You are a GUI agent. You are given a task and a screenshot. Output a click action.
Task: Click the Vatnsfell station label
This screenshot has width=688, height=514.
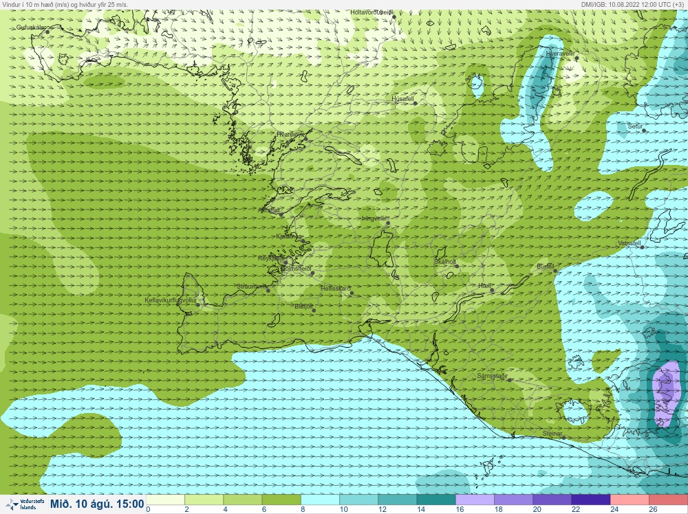630,243
